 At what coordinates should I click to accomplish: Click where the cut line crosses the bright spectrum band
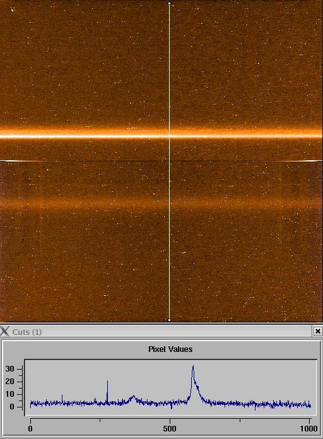point(169,136)
